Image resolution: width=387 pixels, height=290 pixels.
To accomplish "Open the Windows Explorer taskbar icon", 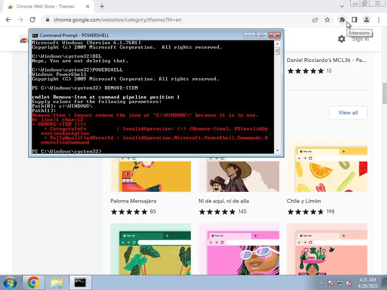I will (57, 282).
